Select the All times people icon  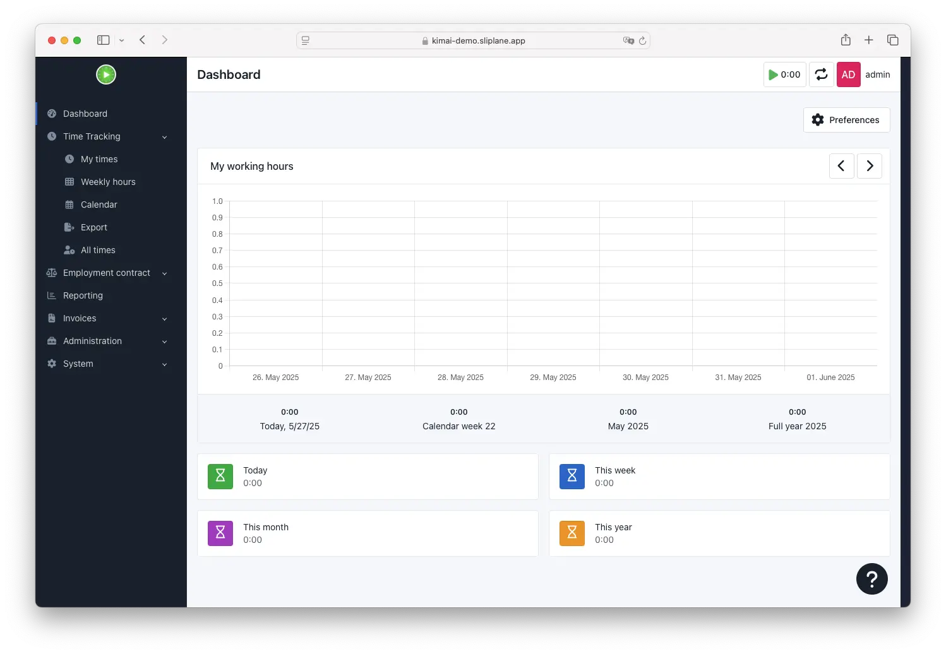69,249
